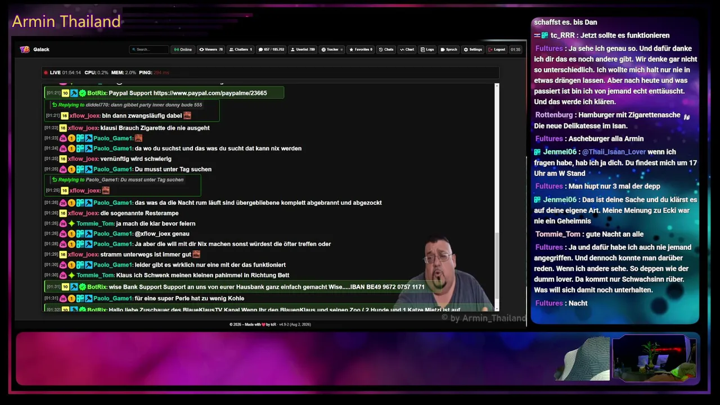Image resolution: width=720 pixels, height=405 pixels.
Task: Toggle the Tracker button
Action: point(332,49)
